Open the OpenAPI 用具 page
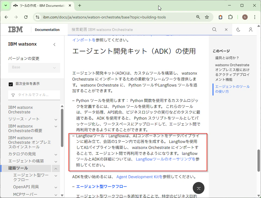 point(26,187)
